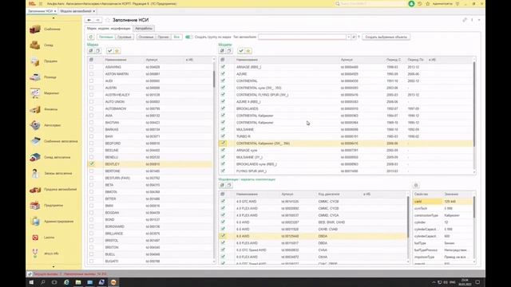Viewport: 511px width, 287px height.
Task: Click Создать выбранные объекты button
Action: pyautogui.click(x=386, y=37)
